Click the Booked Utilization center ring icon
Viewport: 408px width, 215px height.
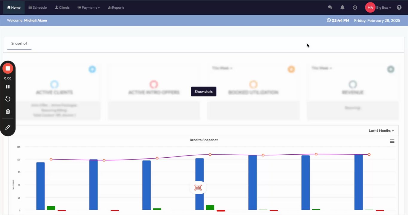click(253, 84)
